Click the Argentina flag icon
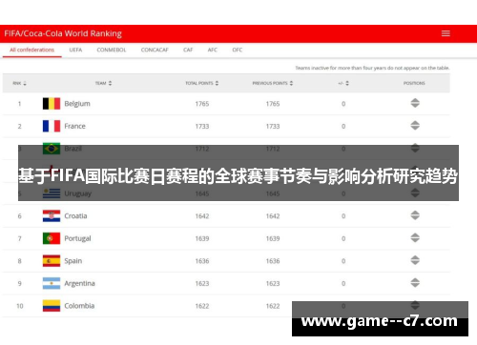Screen dimensions: 477x345 pos(52,283)
